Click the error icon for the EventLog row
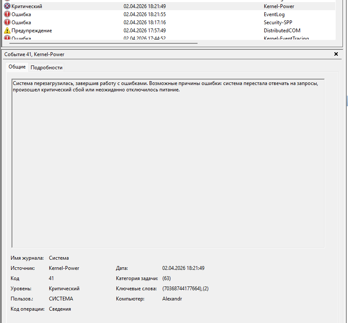This screenshot has height=323, width=348. click(x=7, y=14)
